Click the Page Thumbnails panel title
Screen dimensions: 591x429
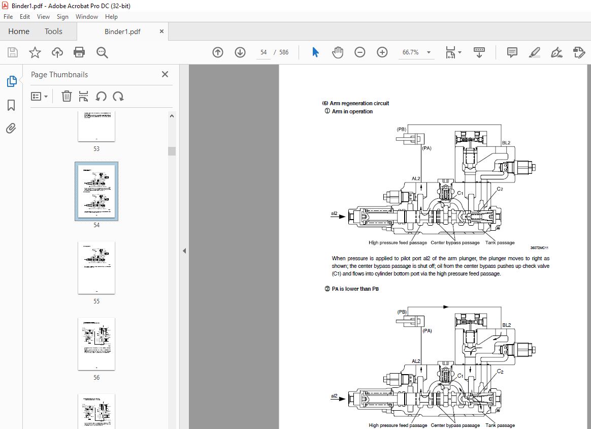[59, 75]
